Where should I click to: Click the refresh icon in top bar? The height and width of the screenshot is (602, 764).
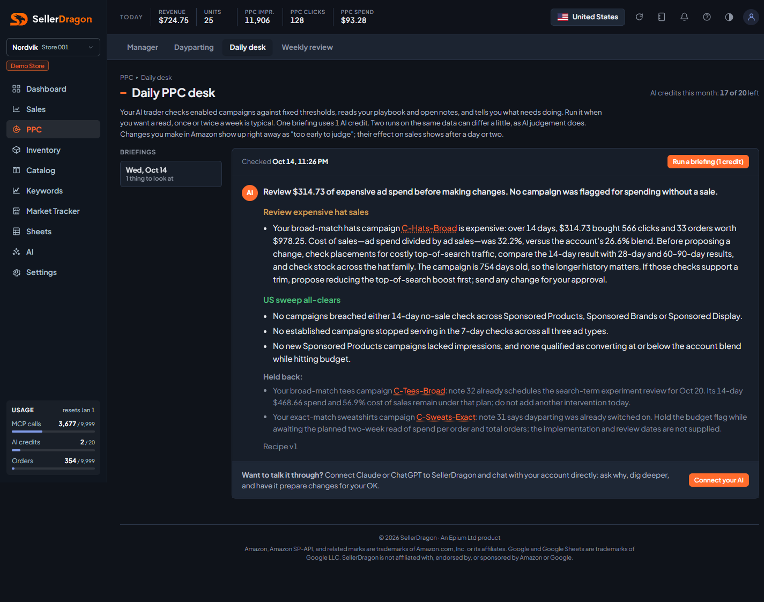pyautogui.click(x=639, y=17)
